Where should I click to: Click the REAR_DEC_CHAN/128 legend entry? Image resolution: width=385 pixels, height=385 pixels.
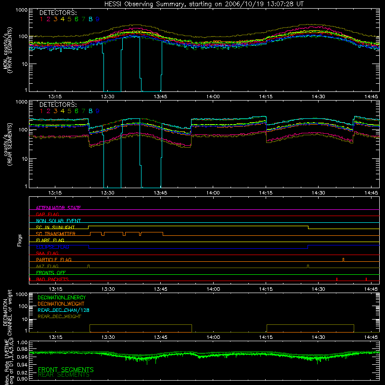(x=64, y=310)
